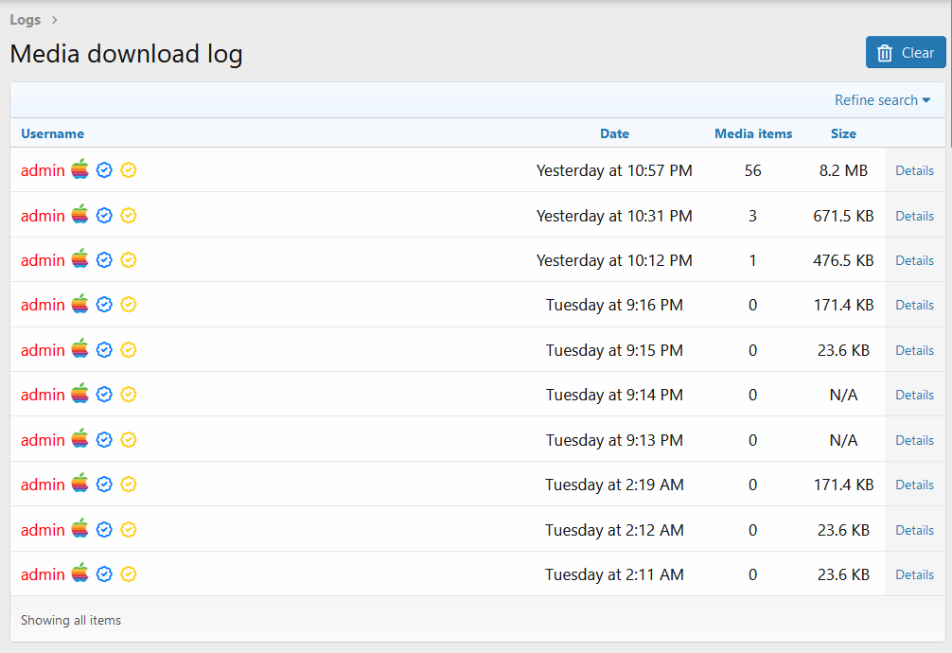Click apple icon in Tuesday 2:11 AM row

point(79,574)
